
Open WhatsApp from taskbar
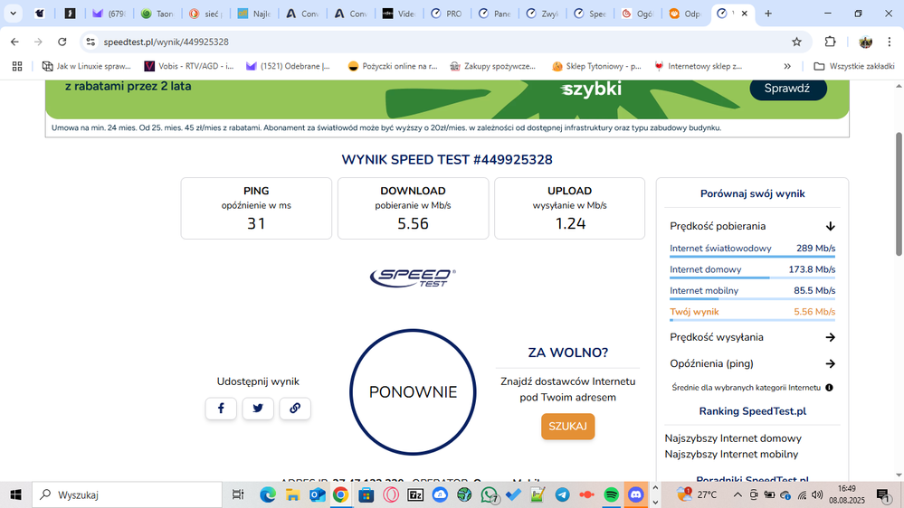pos(489,494)
